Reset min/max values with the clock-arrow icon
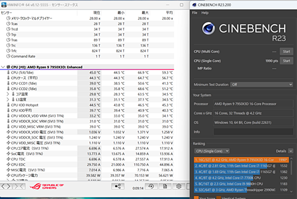 pos(151,186)
